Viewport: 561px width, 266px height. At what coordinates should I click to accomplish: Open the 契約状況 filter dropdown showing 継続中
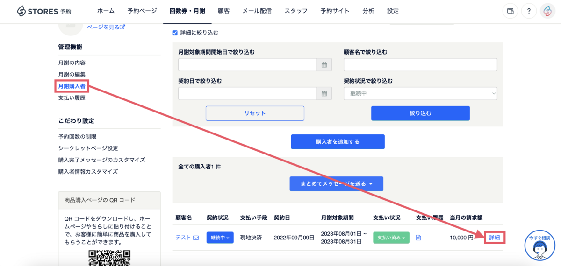point(420,93)
